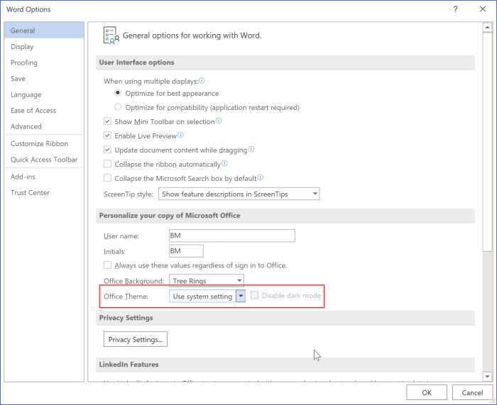
Task: Click the General options header icon
Action: 111,35
